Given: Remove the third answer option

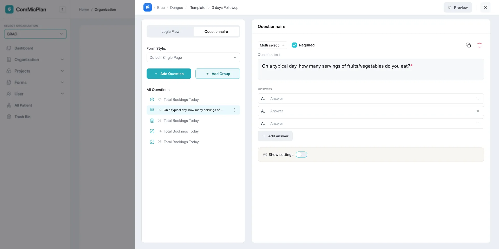Looking at the screenshot, I should [478, 124].
